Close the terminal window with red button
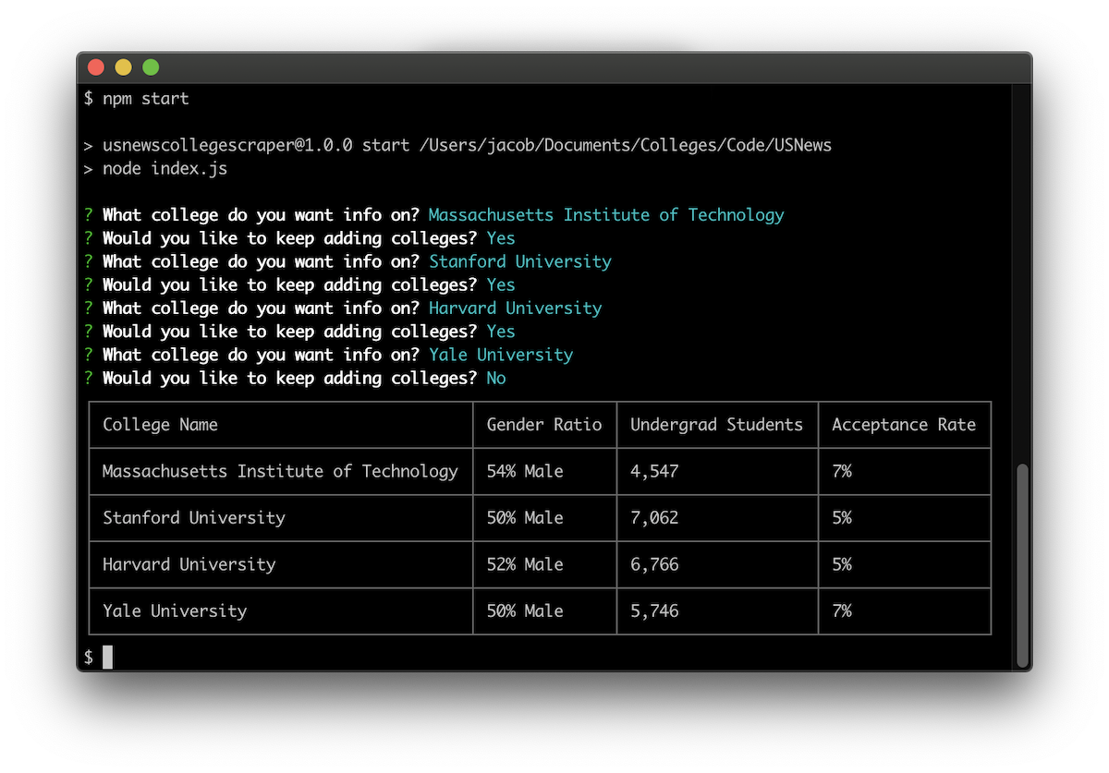The image size is (1109, 773). coord(95,67)
